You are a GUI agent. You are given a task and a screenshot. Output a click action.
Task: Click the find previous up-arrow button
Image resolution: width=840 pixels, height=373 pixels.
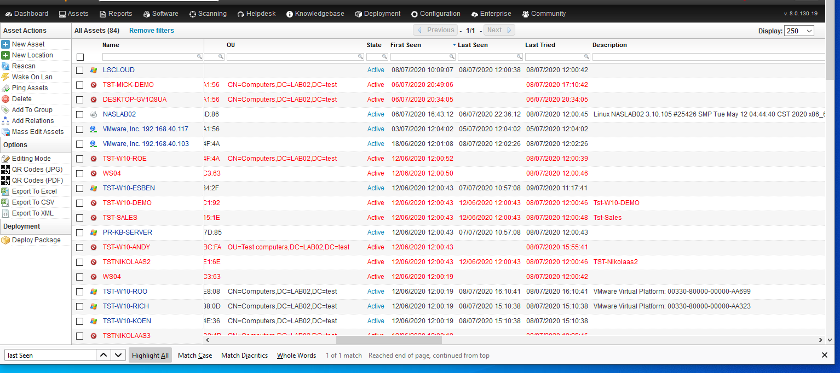coord(103,355)
